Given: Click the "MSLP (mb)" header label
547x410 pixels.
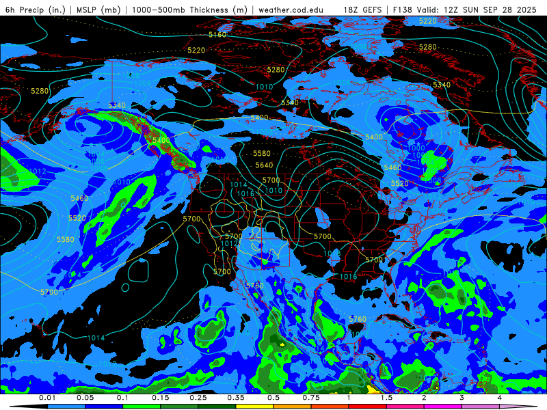Looking at the screenshot, I should click(98, 10).
